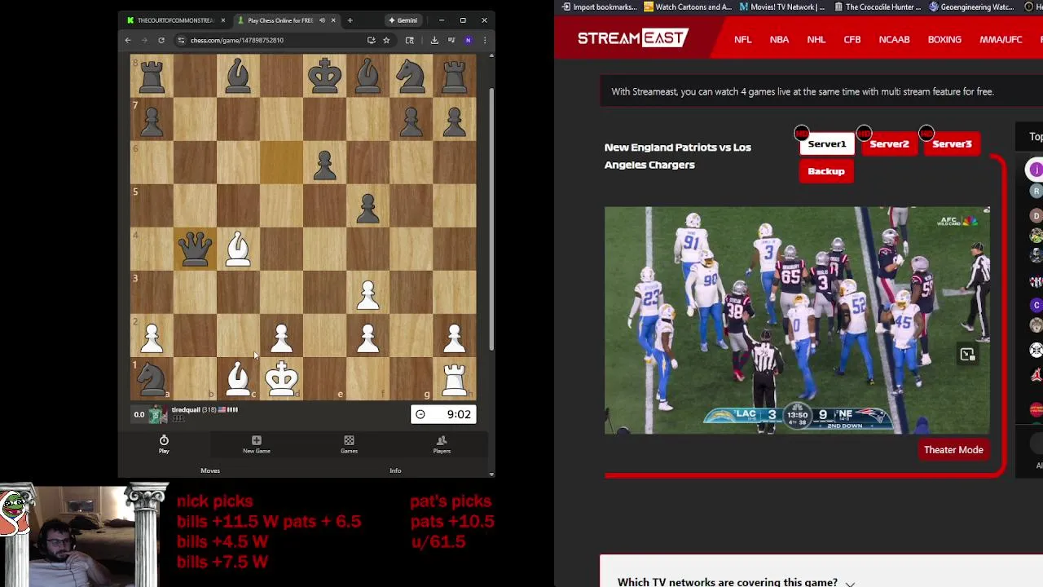
Task: View site information next to chess.com URL
Action: coord(181,40)
